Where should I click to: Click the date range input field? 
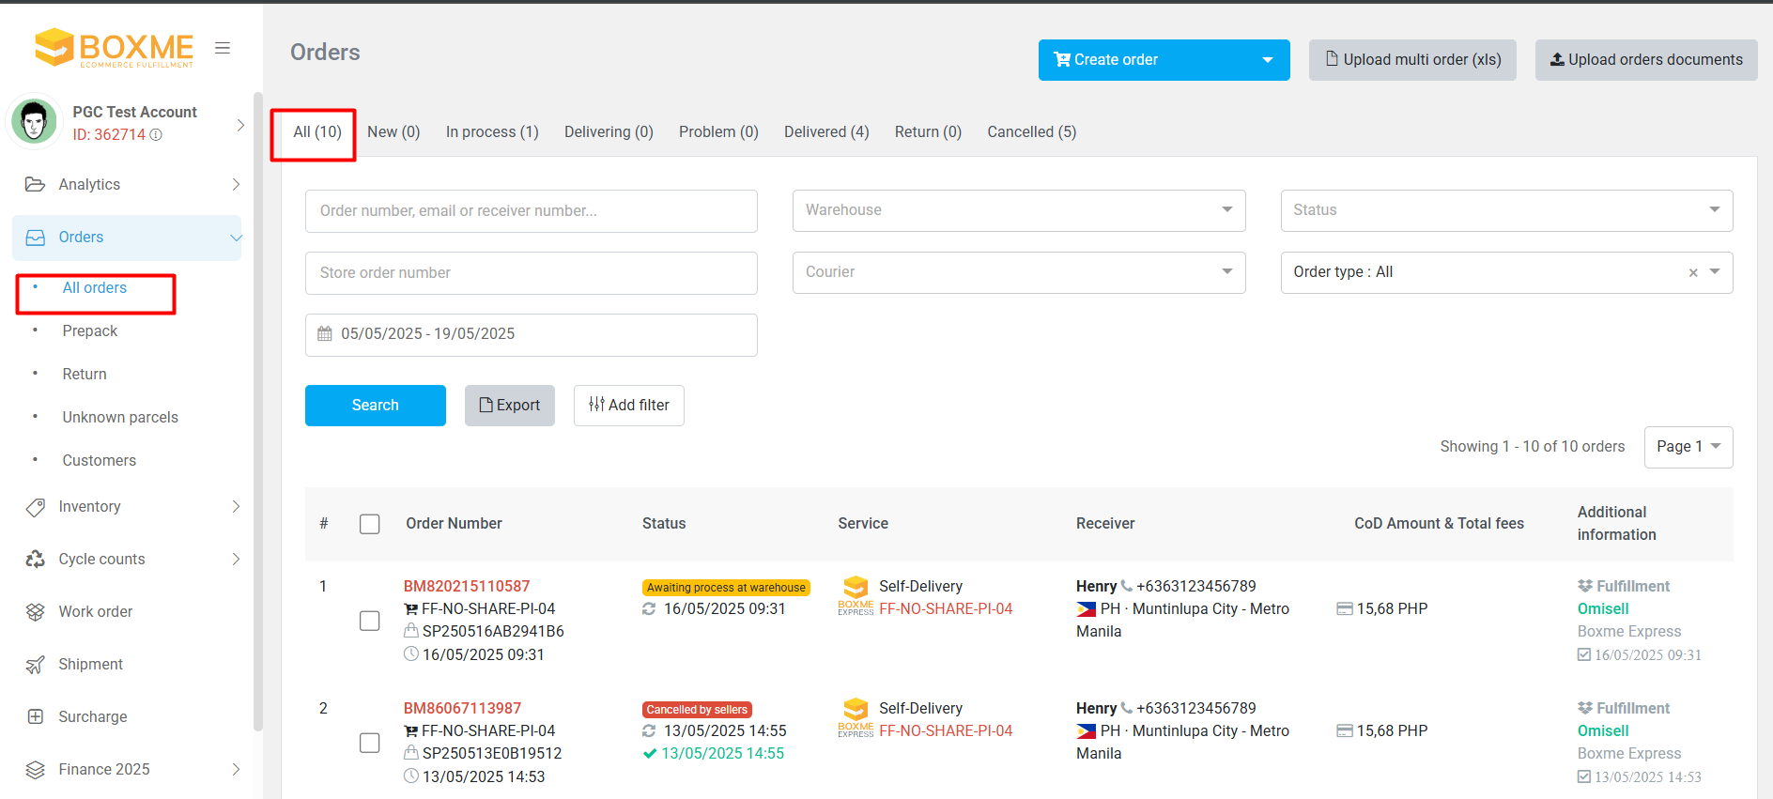pyautogui.click(x=531, y=334)
